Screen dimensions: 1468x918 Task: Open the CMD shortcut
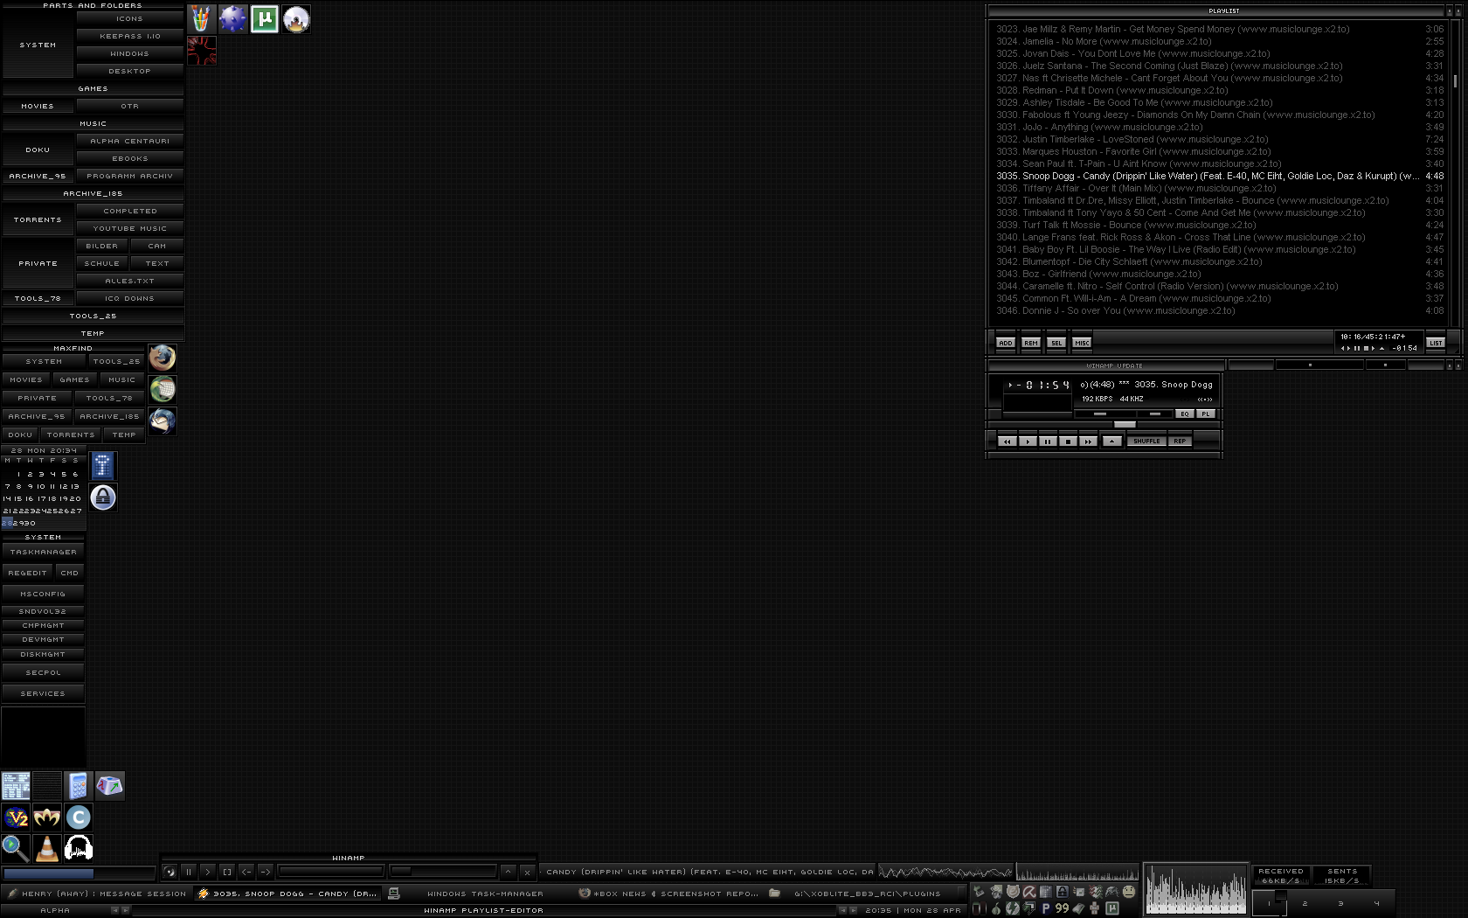[x=70, y=573]
